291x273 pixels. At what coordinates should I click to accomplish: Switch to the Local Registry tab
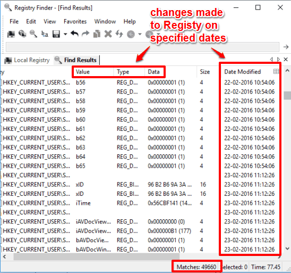(27, 60)
